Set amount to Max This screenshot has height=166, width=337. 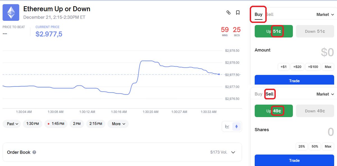click(x=328, y=67)
